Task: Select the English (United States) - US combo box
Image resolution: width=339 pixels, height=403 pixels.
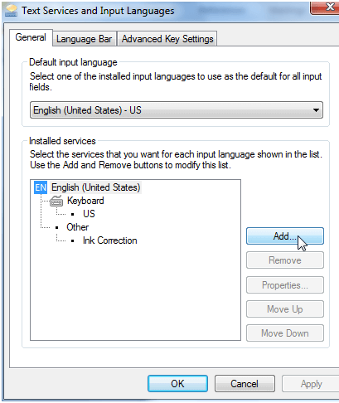Action: [177, 110]
